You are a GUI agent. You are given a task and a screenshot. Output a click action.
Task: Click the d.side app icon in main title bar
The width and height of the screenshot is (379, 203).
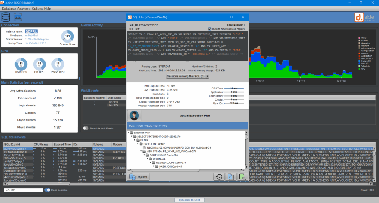click(3, 3)
